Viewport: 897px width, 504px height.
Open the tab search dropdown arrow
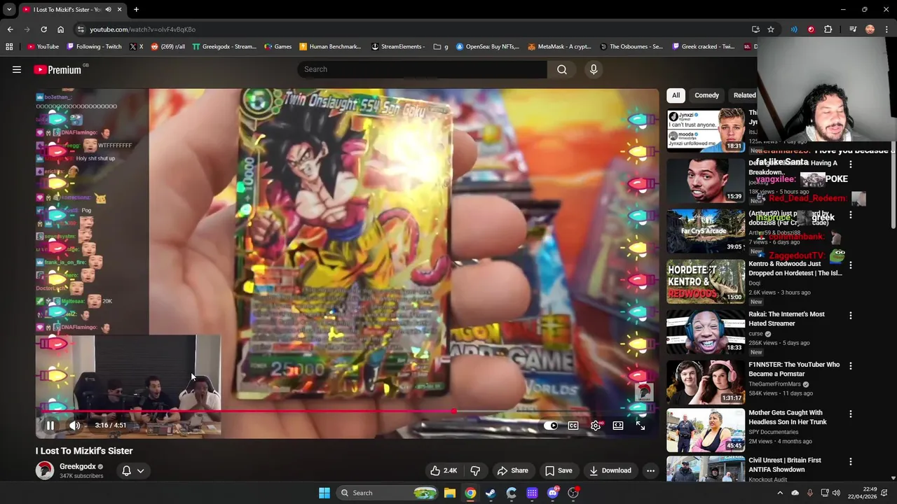pos(9,10)
